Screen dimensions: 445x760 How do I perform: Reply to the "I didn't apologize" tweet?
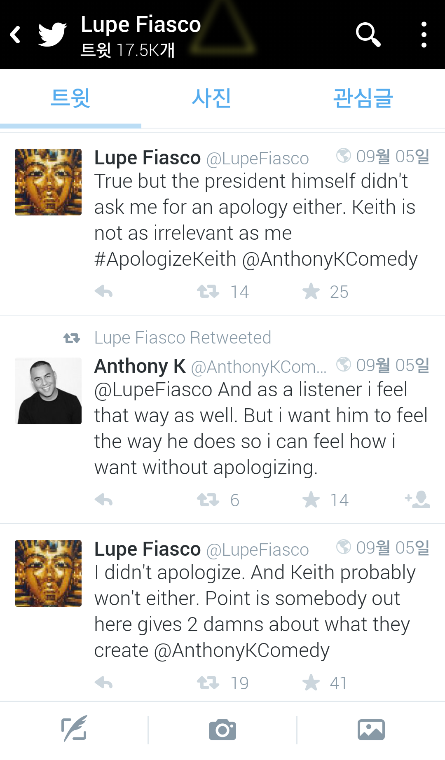(x=104, y=683)
